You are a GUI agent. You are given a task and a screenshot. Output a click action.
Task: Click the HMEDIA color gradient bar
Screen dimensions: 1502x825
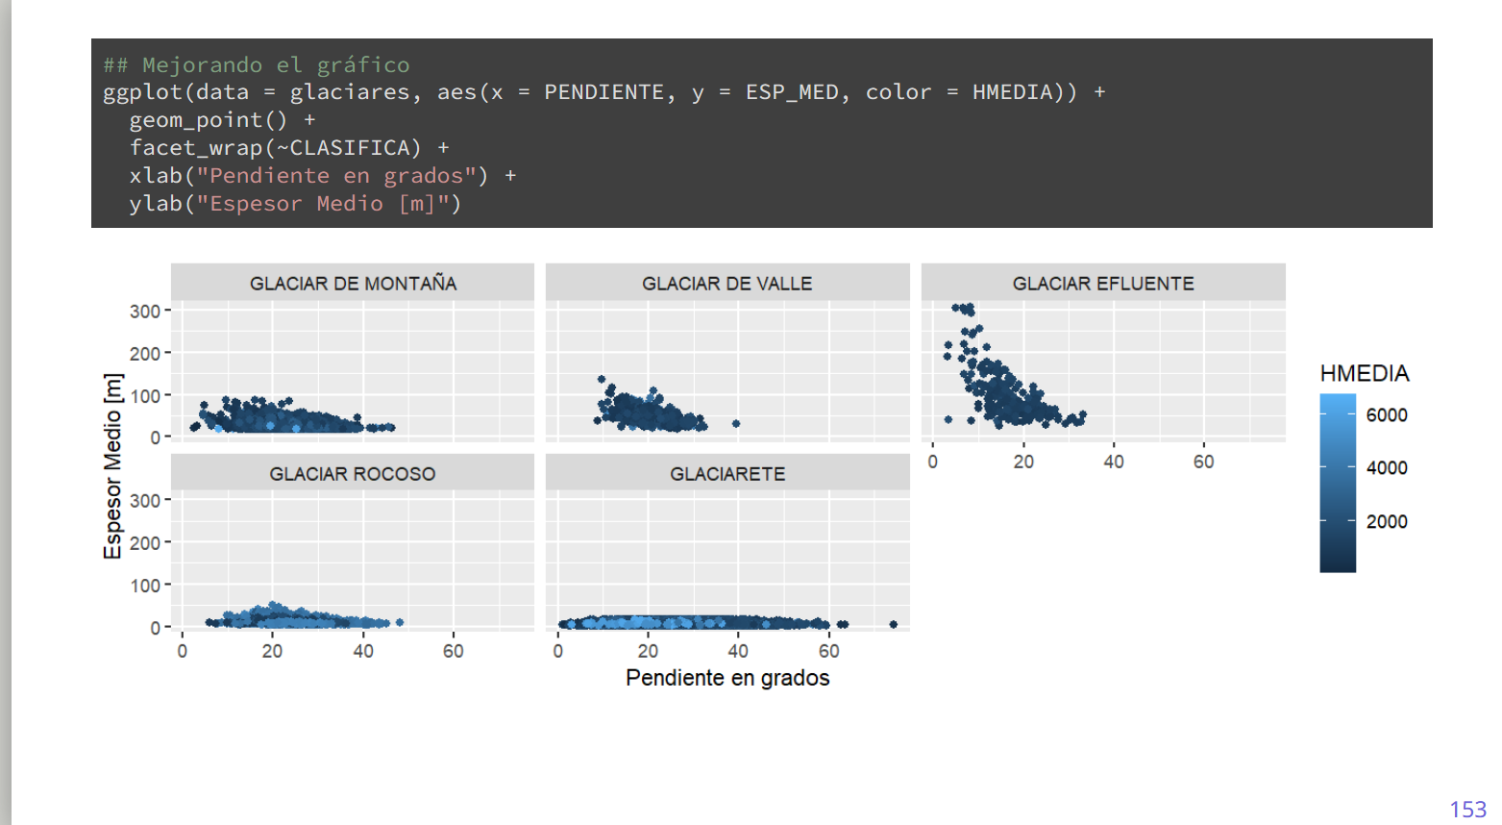(1337, 483)
